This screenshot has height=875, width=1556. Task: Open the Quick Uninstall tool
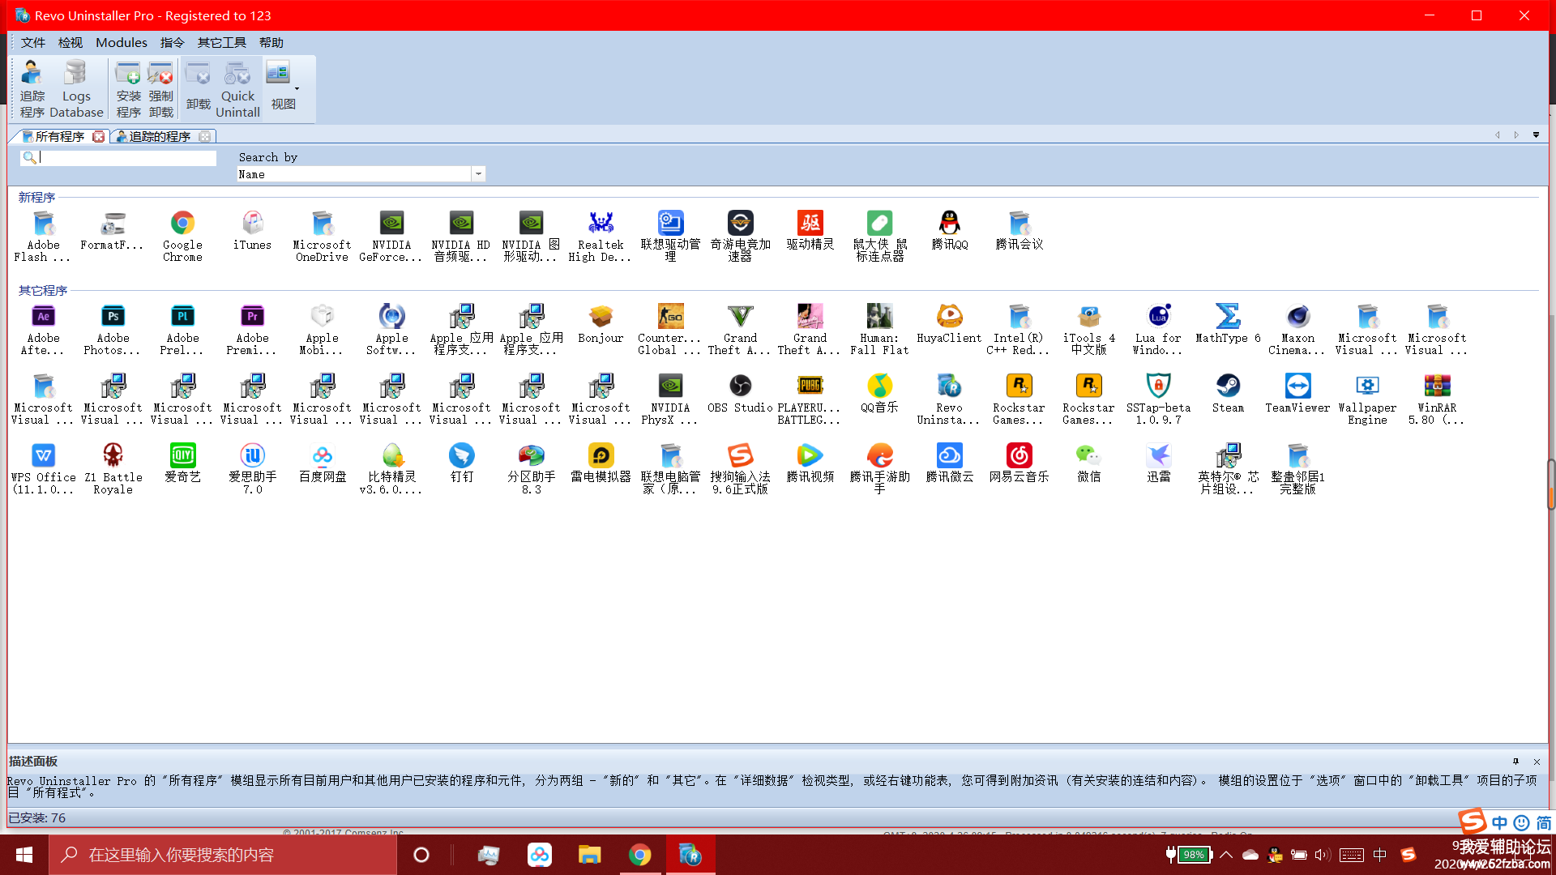click(237, 89)
